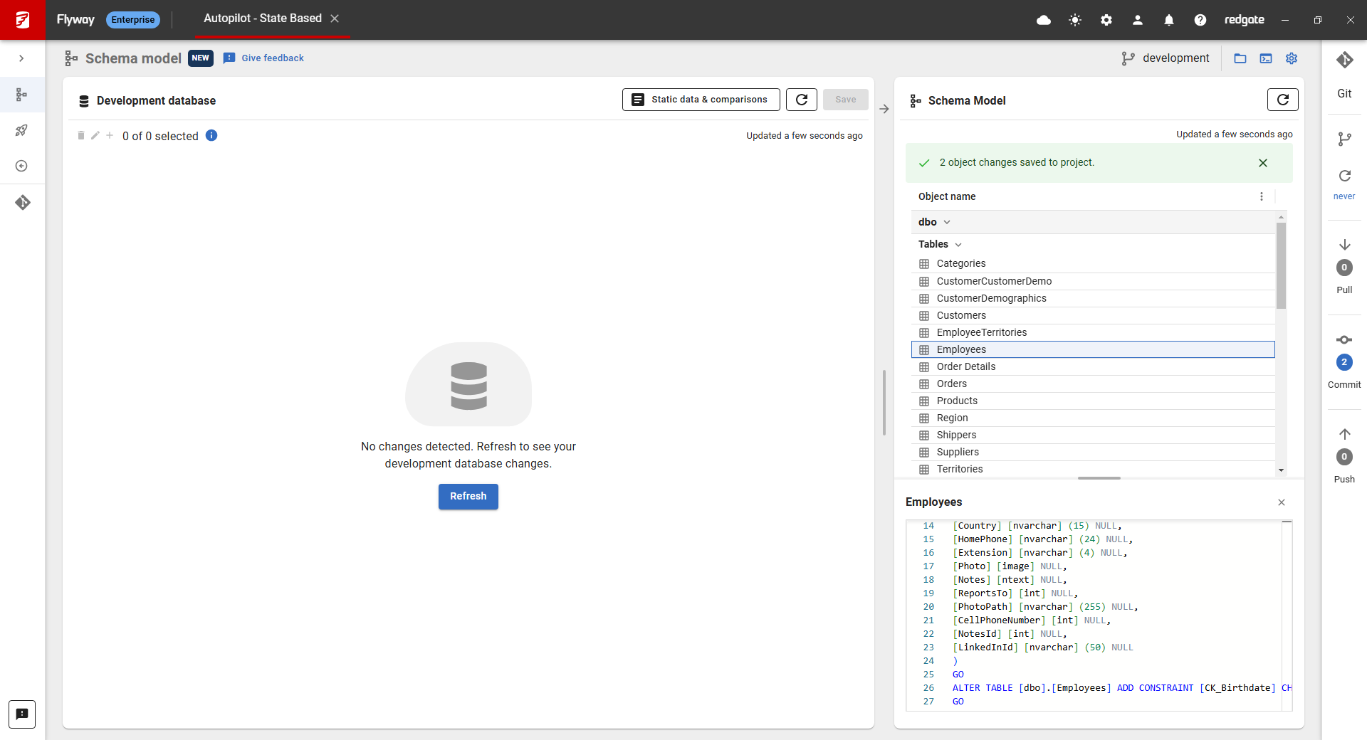This screenshot has width=1367, height=740.
Task: Dismiss the object changes saved notification
Action: point(1262,163)
